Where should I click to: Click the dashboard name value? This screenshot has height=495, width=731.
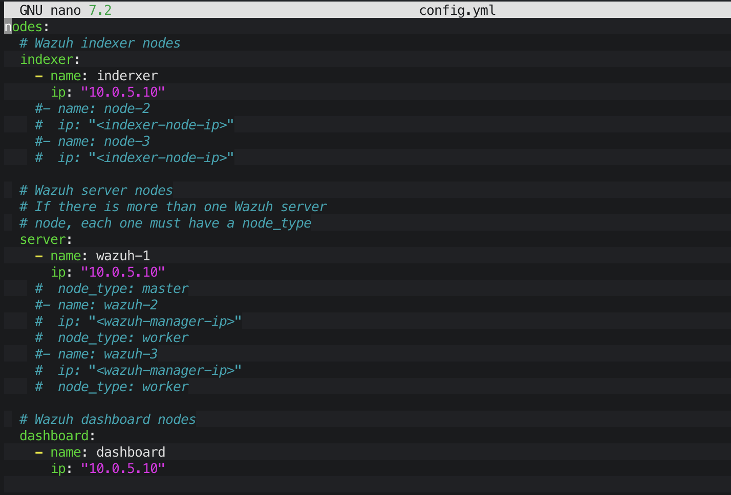click(x=131, y=452)
